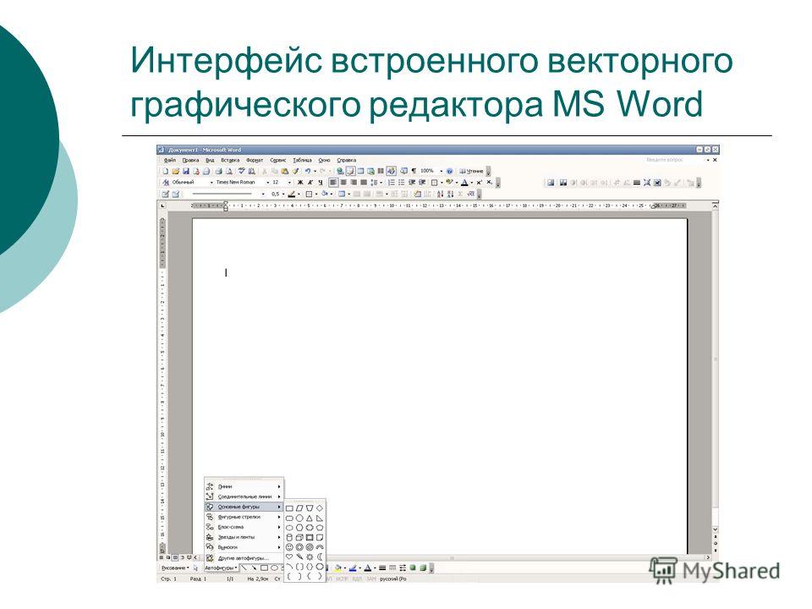Open the Times New Roman font dropdown
The image size is (812, 609).
click(x=268, y=183)
